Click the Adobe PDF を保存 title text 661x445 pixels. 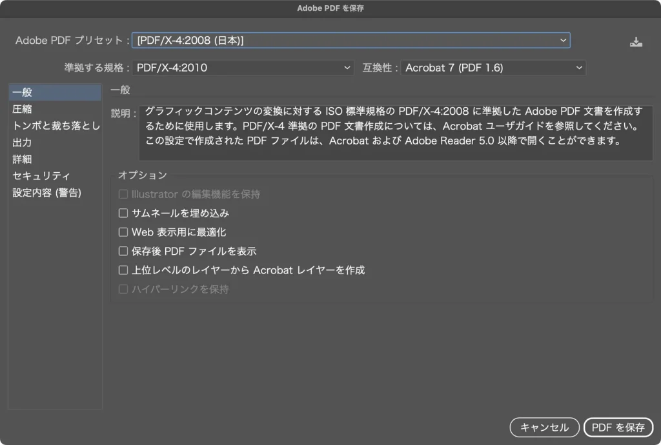pyautogui.click(x=330, y=8)
